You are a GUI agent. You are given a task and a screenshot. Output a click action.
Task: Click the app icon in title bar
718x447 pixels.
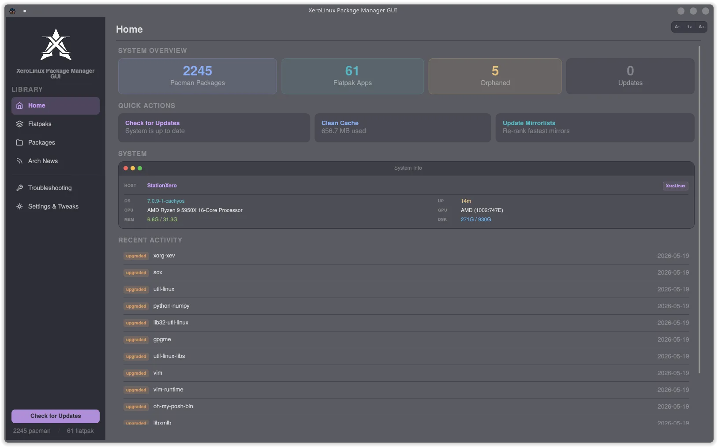click(12, 11)
